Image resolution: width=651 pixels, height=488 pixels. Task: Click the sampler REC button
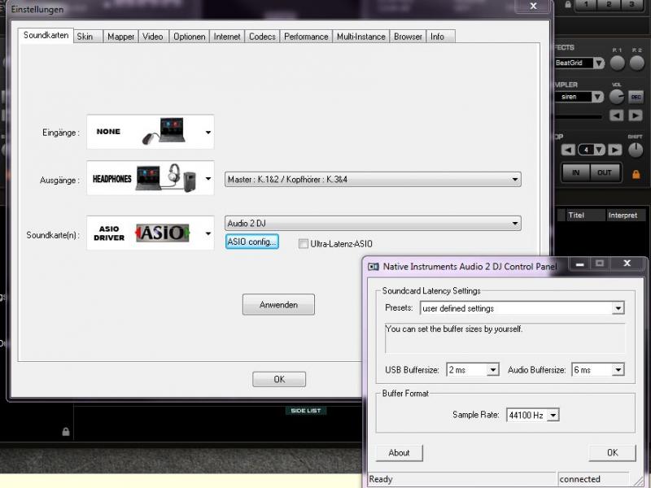636,97
